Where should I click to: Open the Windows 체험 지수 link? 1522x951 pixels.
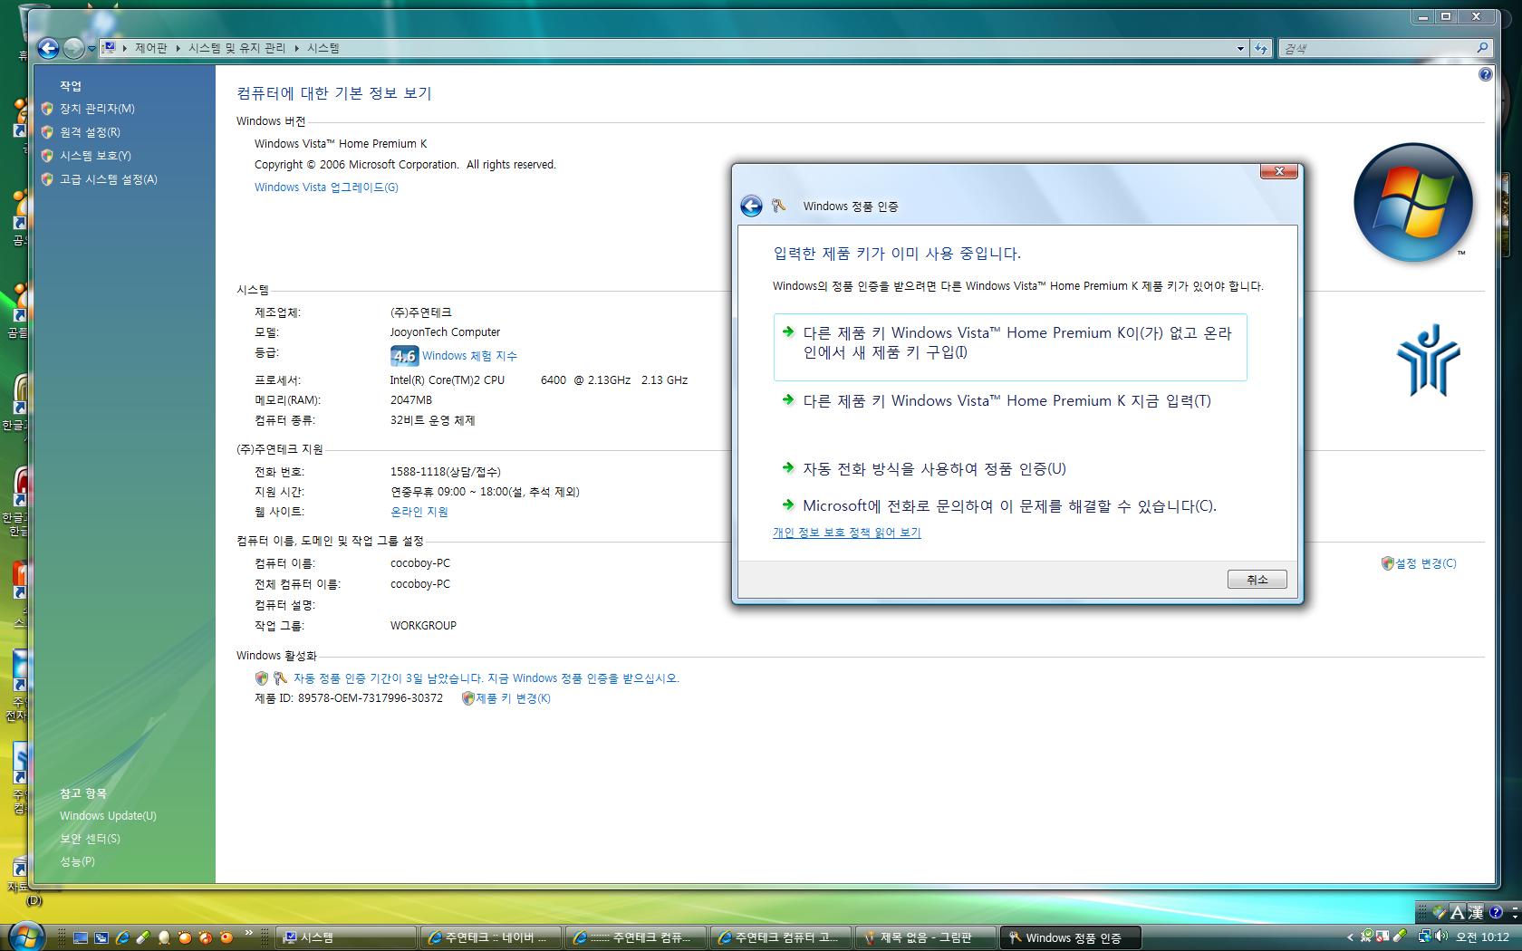point(469,356)
